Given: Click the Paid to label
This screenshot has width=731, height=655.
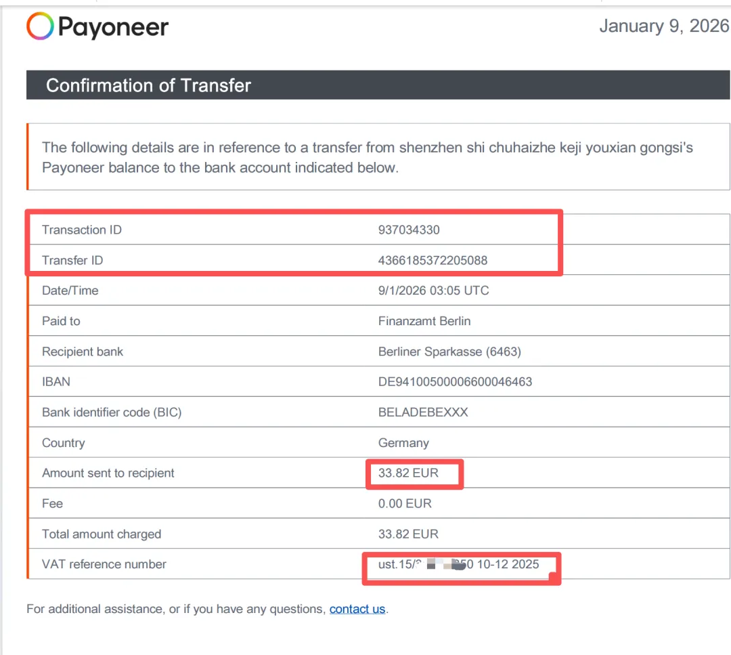Looking at the screenshot, I should [x=61, y=321].
